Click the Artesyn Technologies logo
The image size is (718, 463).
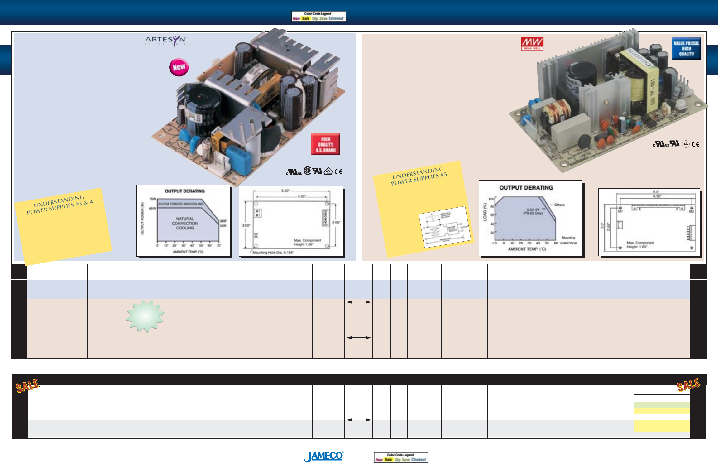pyautogui.click(x=165, y=40)
